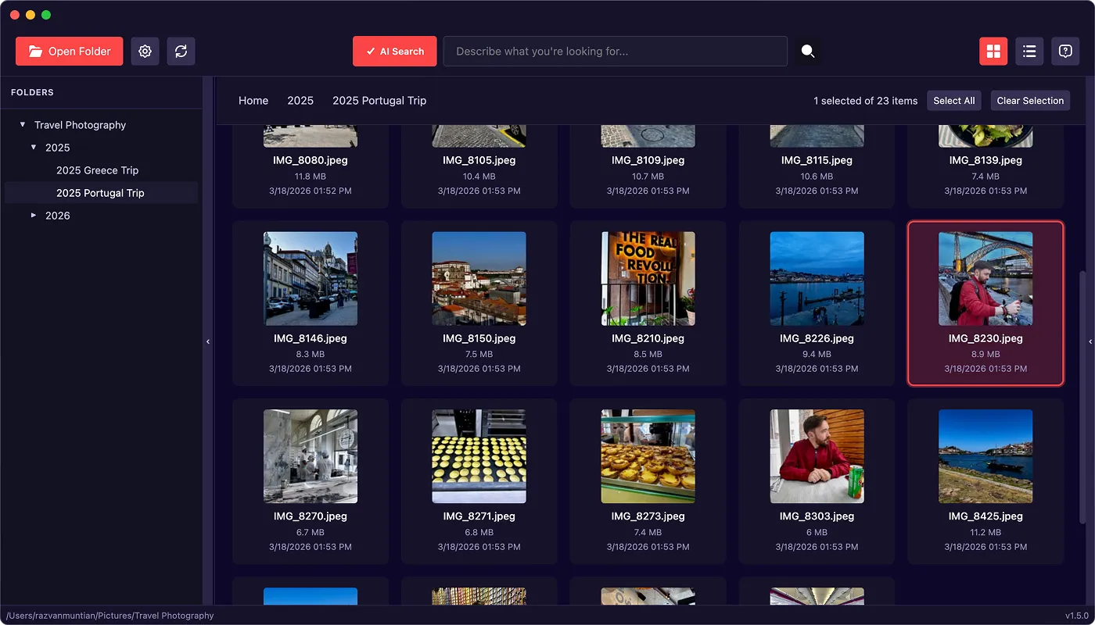Screen dimensions: 1095x625
Task: Collapse Travel Photography folder arrow
Action: (x=23, y=124)
